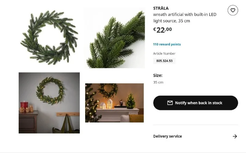This screenshot has height=153, width=246.
Task: Click the Size: heading
Action: (x=158, y=75)
